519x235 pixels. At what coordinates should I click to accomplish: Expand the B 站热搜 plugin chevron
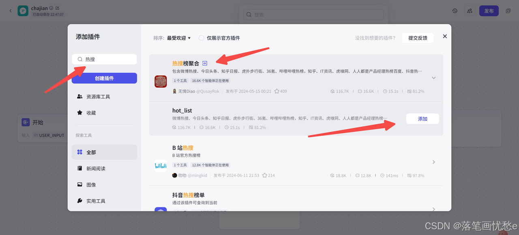pos(433,162)
